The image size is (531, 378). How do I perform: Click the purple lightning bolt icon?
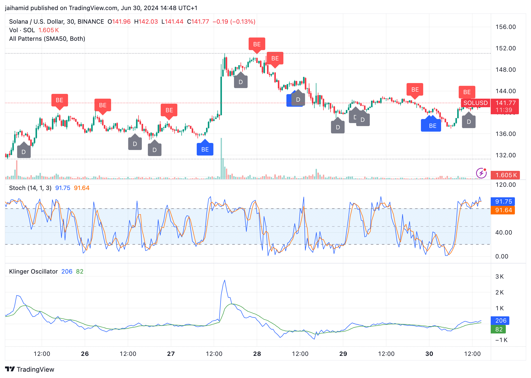[x=481, y=173]
